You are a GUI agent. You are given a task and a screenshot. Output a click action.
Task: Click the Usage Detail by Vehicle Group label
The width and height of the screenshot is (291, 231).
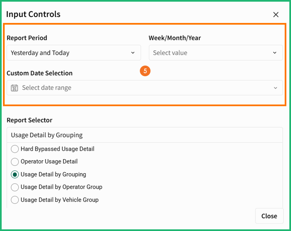pos(59,200)
